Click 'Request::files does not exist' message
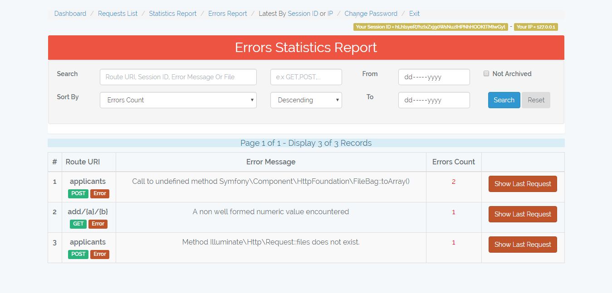This screenshot has height=293, width=612. (271, 242)
